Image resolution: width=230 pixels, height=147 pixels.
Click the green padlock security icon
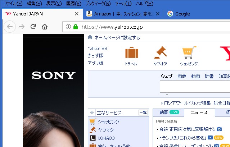(x=76, y=27)
